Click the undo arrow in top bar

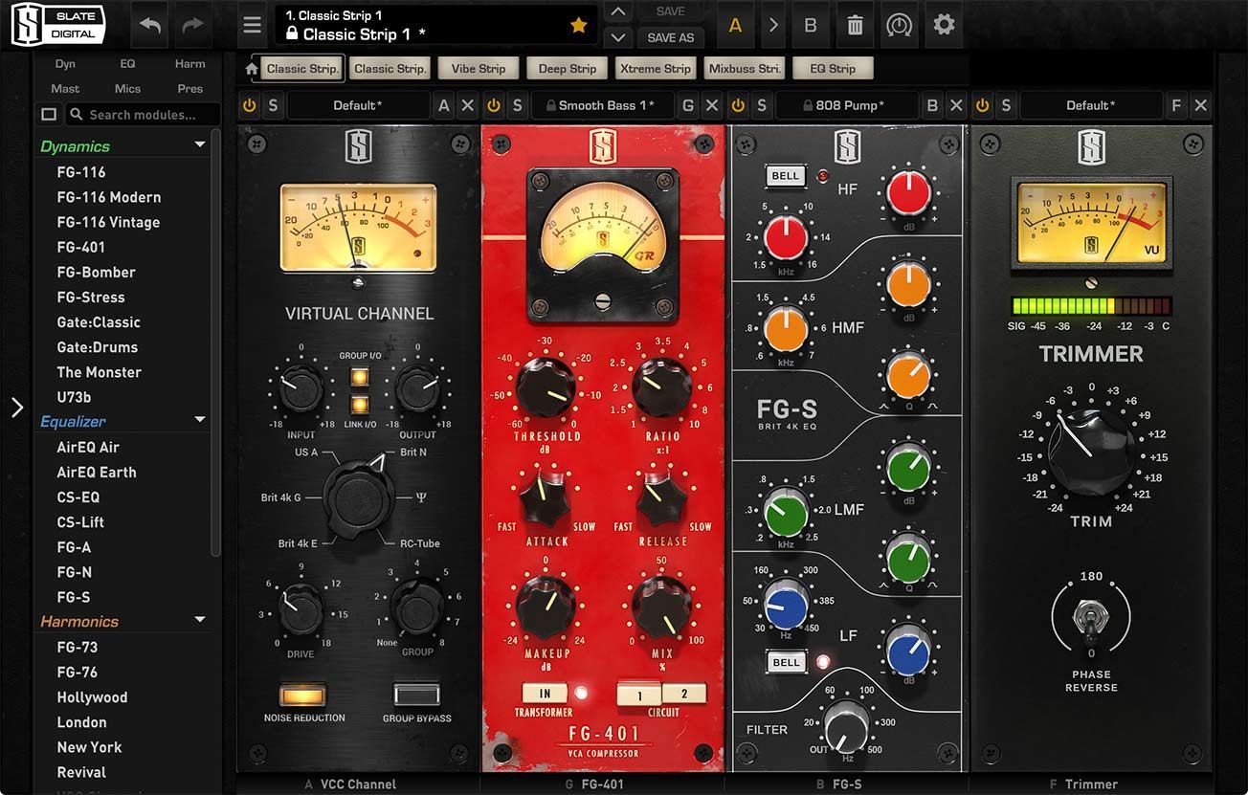pyautogui.click(x=150, y=25)
